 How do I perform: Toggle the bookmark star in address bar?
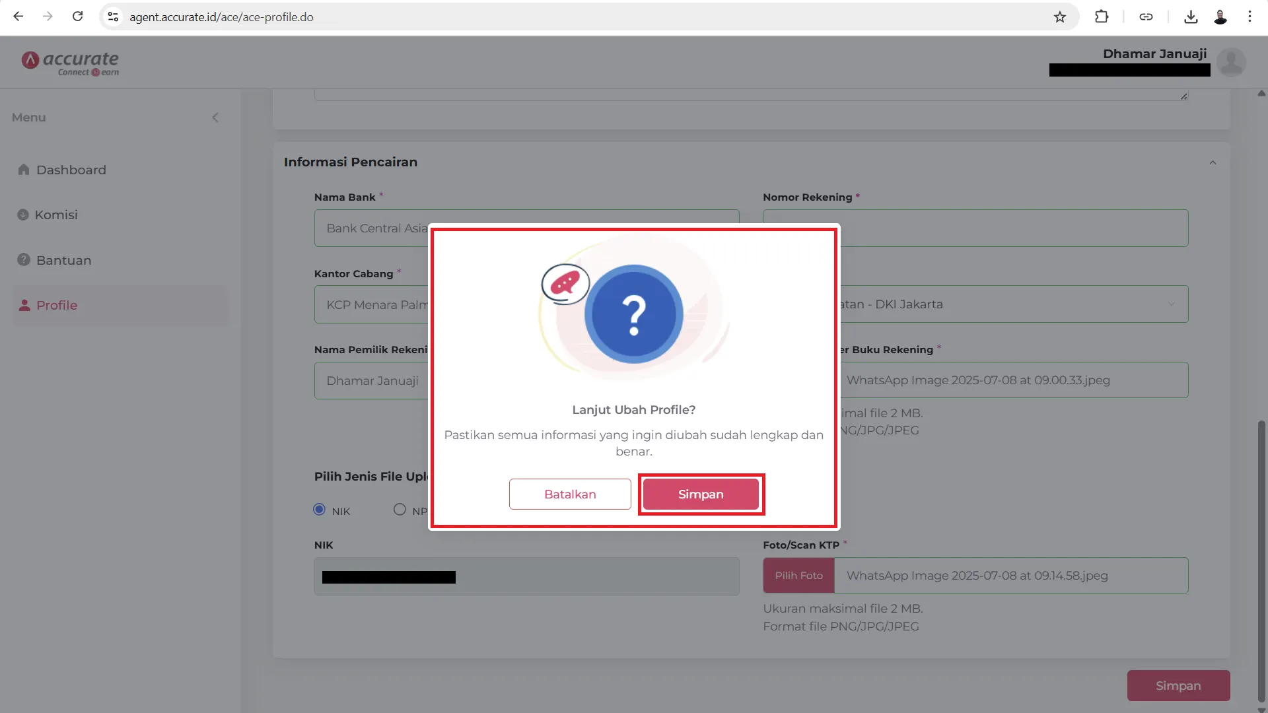(x=1061, y=17)
